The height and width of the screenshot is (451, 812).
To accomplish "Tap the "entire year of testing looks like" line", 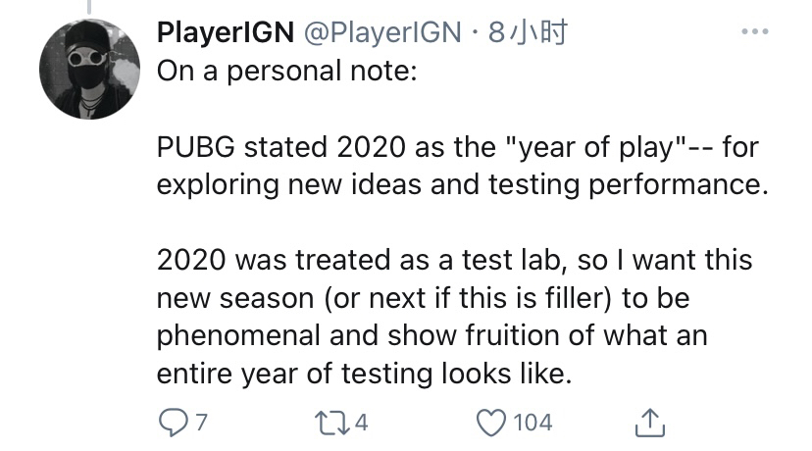I will [365, 374].
